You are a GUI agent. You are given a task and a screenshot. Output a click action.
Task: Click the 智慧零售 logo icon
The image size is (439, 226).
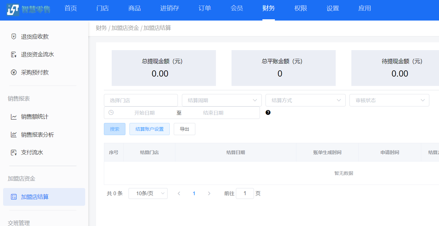click(13, 10)
